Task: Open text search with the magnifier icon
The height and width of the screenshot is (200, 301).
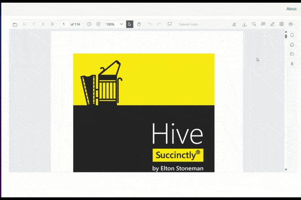Action: pos(254,24)
